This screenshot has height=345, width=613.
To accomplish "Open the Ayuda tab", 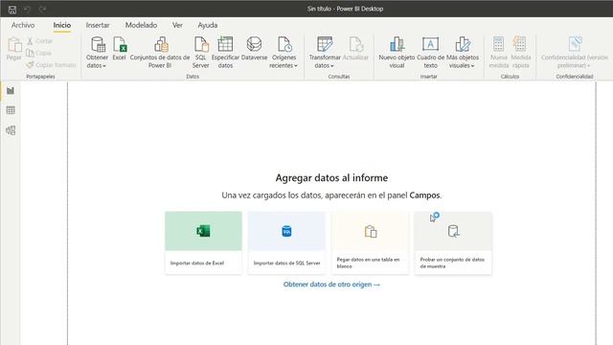I will (x=208, y=25).
